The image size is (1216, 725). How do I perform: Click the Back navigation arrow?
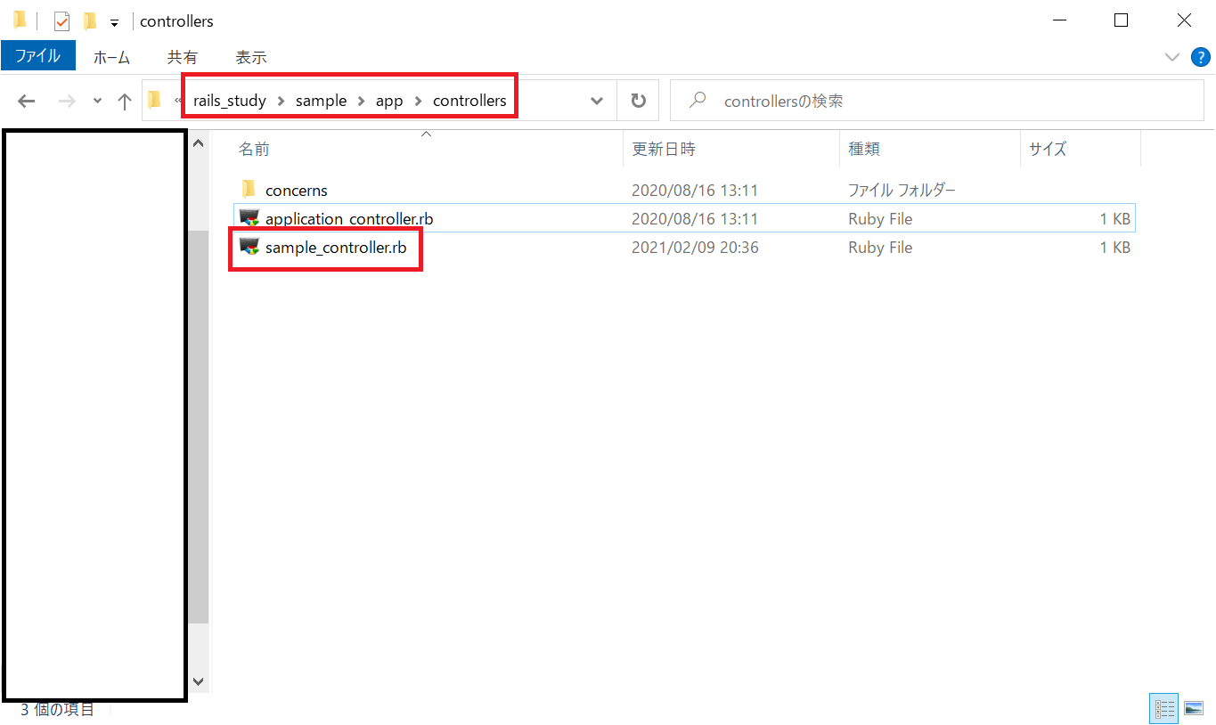pos(27,102)
